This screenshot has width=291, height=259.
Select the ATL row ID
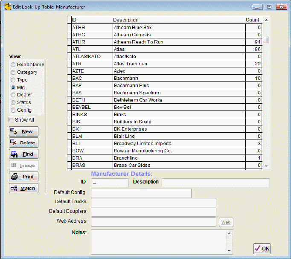(x=92, y=49)
